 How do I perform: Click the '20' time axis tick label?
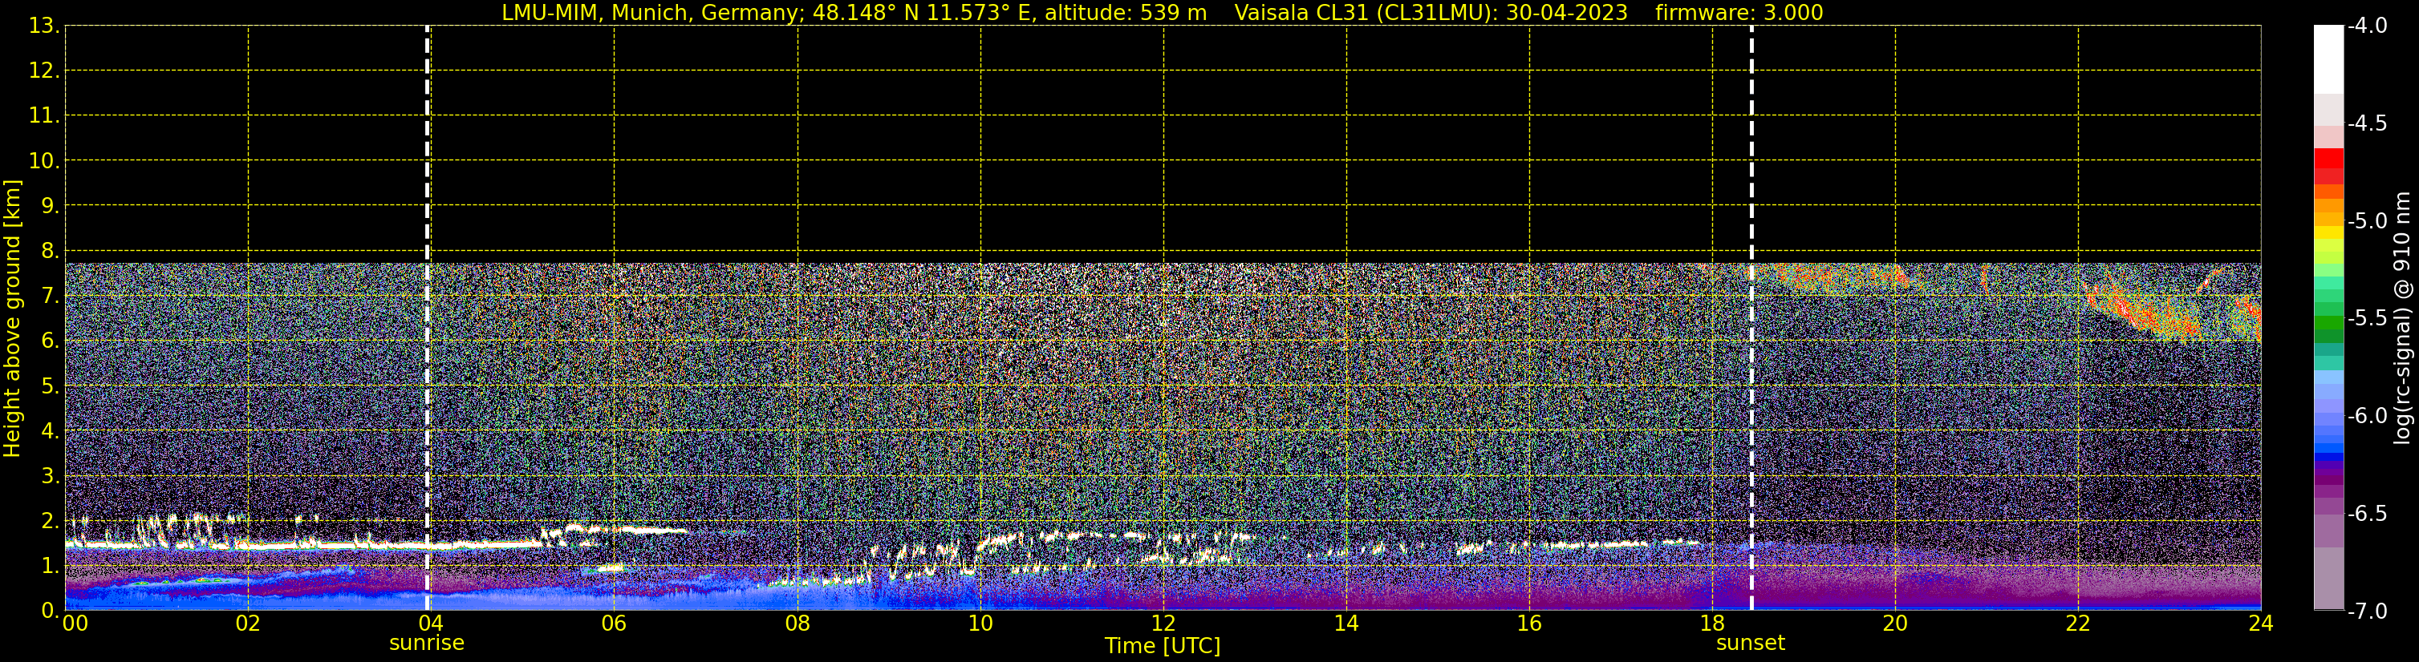(1895, 624)
